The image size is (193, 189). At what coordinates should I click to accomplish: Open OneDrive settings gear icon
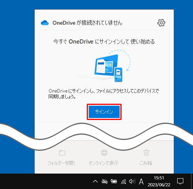pos(161,23)
